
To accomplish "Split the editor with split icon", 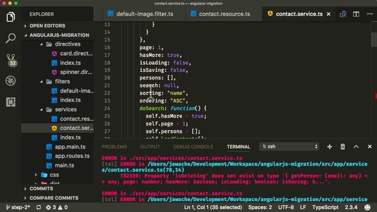I will click(356, 14).
